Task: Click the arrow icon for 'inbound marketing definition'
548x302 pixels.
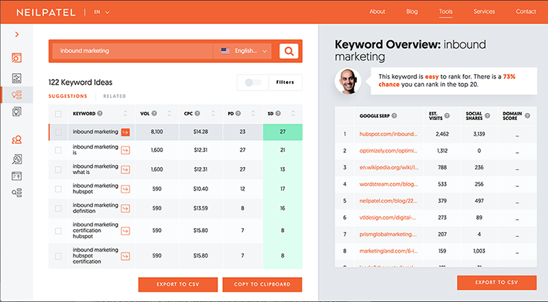Action: point(125,209)
